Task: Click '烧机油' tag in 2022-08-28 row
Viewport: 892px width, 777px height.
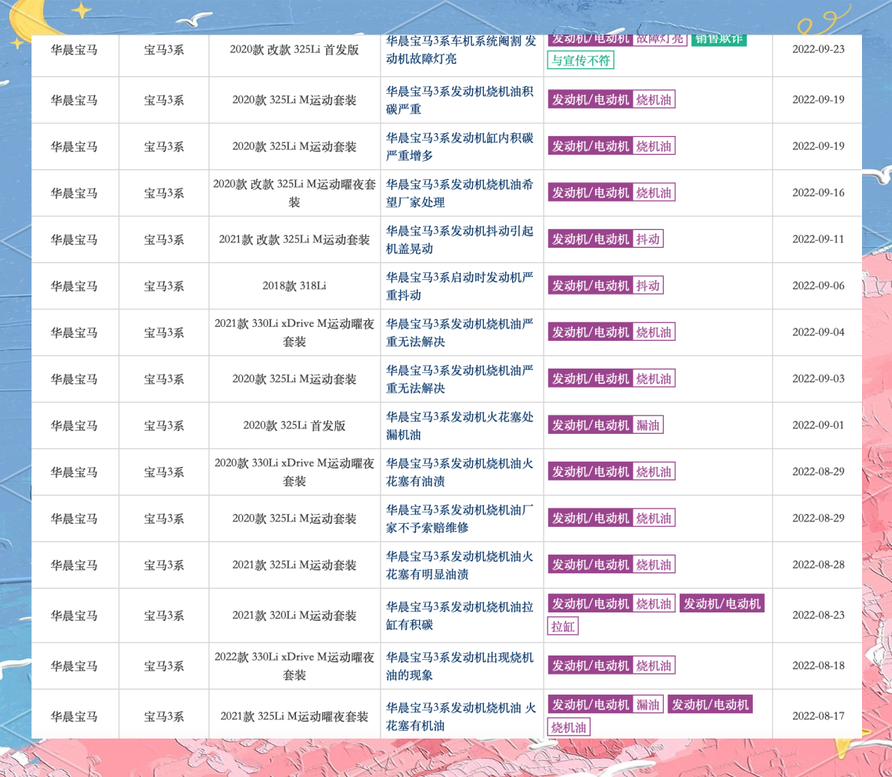Action: pos(654,564)
